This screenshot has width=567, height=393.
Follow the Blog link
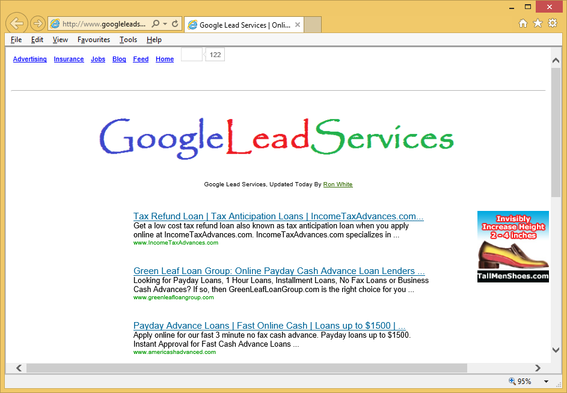[119, 59]
